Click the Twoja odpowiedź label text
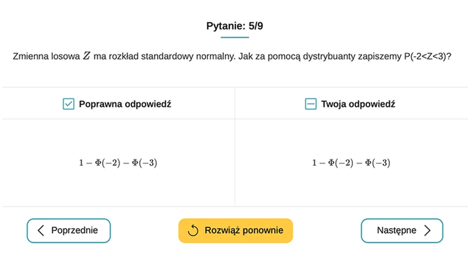This screenshot has height=263, width=468. click(358, 104)
